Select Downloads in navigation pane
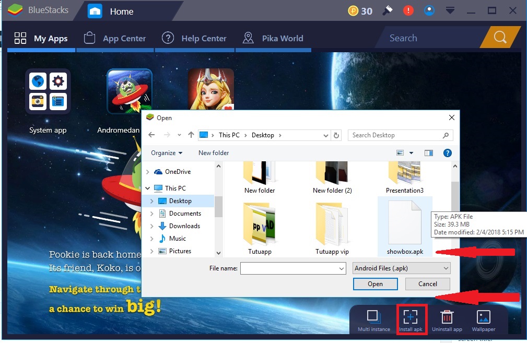The image size is (527, 343). (179, 226)
